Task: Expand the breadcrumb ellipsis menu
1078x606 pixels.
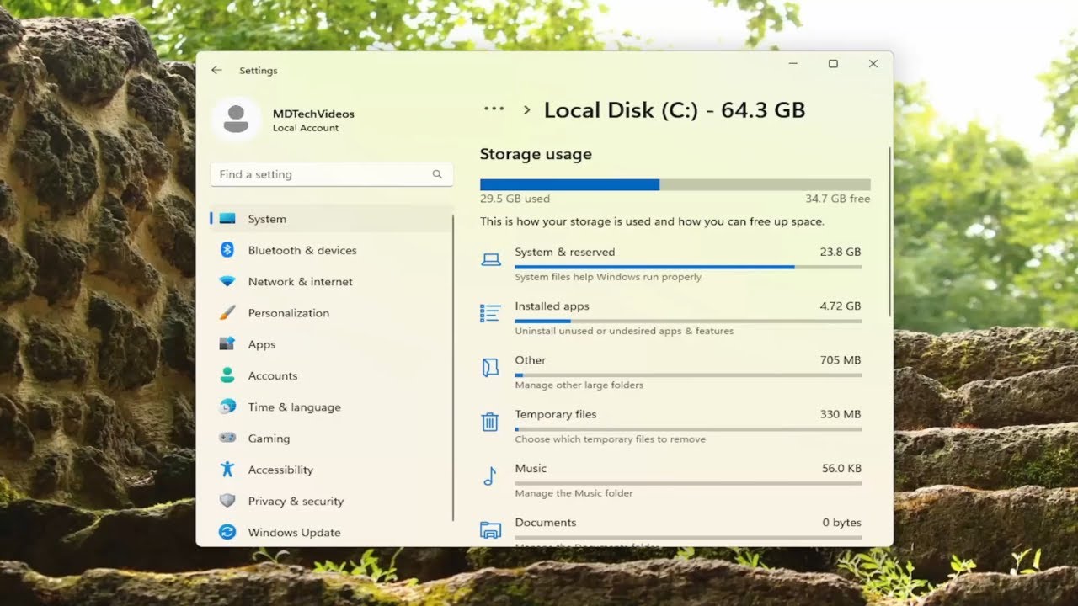Action: coord(494,109)
